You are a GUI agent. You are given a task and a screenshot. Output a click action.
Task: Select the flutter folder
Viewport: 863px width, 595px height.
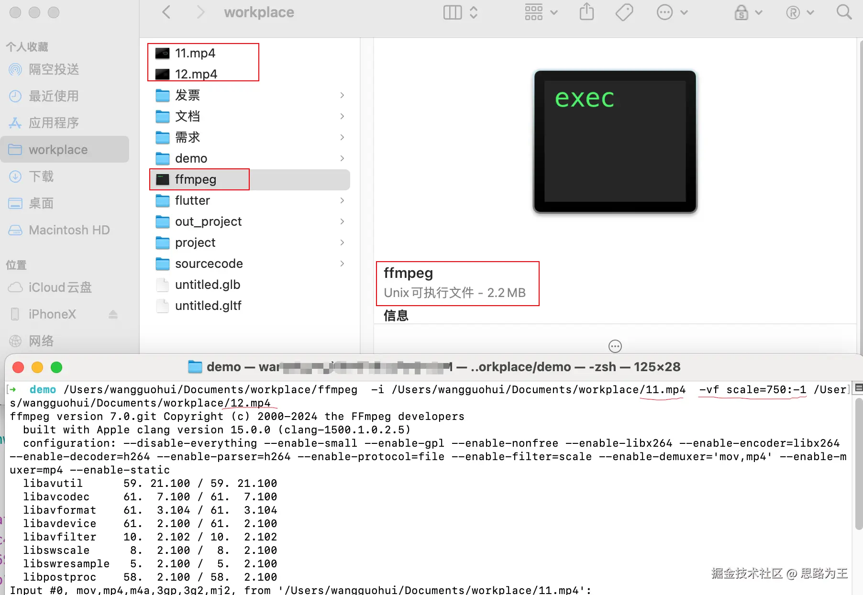pos(250,200)
